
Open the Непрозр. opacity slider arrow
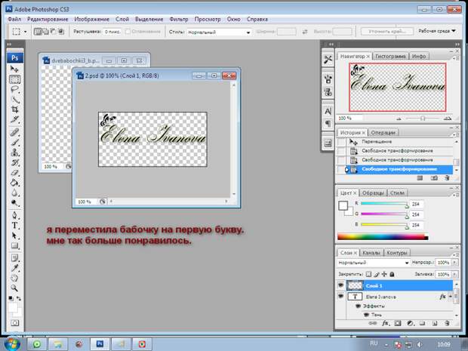[x=454, y=263]
